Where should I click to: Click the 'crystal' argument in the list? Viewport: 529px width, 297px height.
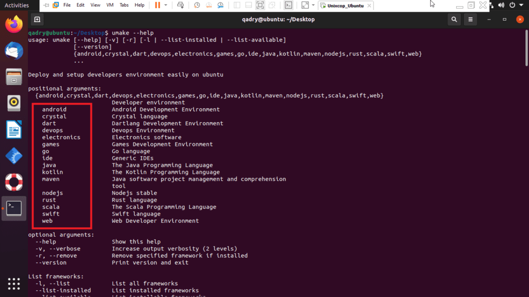54,117
